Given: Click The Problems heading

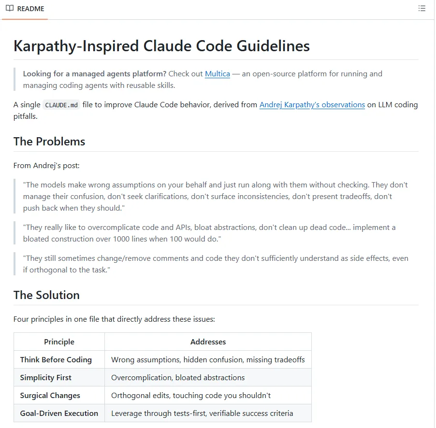Looking at the screenshot, I should coord(49,142).
